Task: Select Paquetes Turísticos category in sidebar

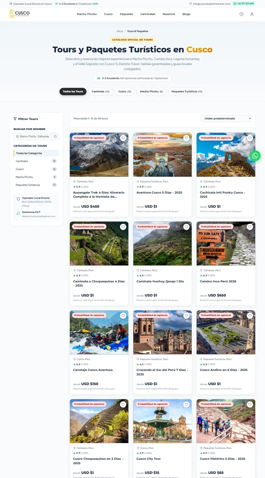Action: 36,185
